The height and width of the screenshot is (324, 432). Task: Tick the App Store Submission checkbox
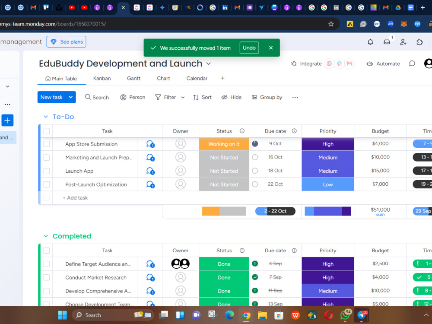pyautogui.click(x=47, y=144)
